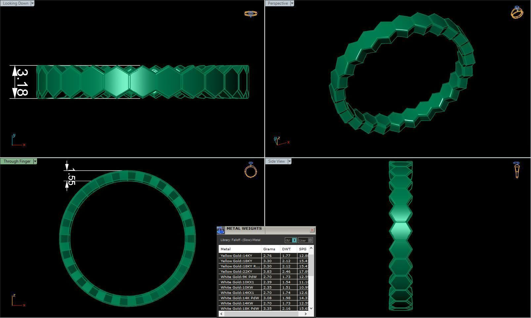Screen dimensions: 531x318
Task: Click the ring icon in Looking Down viewport
Action: tap(250, 14)
